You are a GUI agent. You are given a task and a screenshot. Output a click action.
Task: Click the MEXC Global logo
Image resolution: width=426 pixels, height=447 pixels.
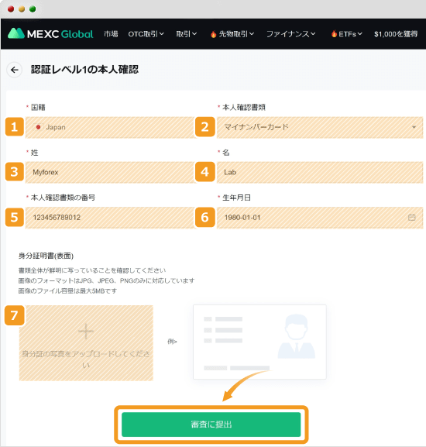pos(50,34)
